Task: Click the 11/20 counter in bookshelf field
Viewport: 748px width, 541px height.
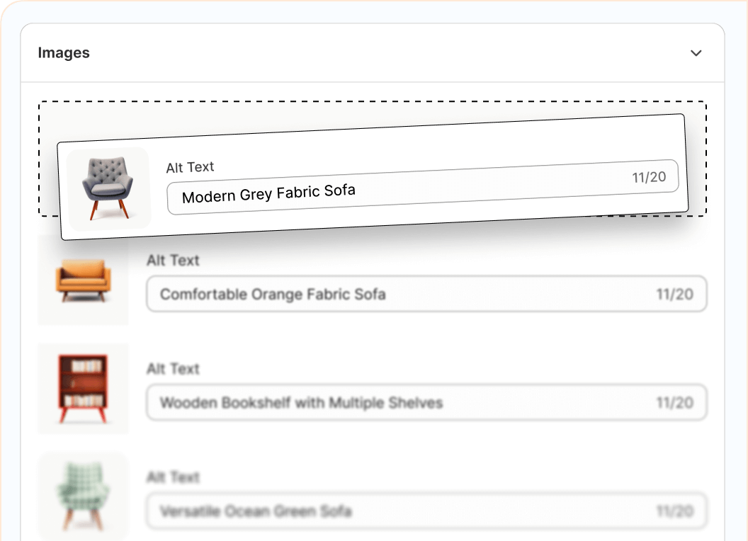Action: pos(674,403)
